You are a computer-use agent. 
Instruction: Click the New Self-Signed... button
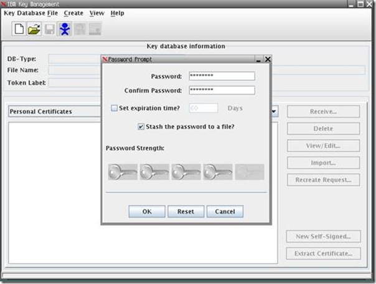pos(323,237)
